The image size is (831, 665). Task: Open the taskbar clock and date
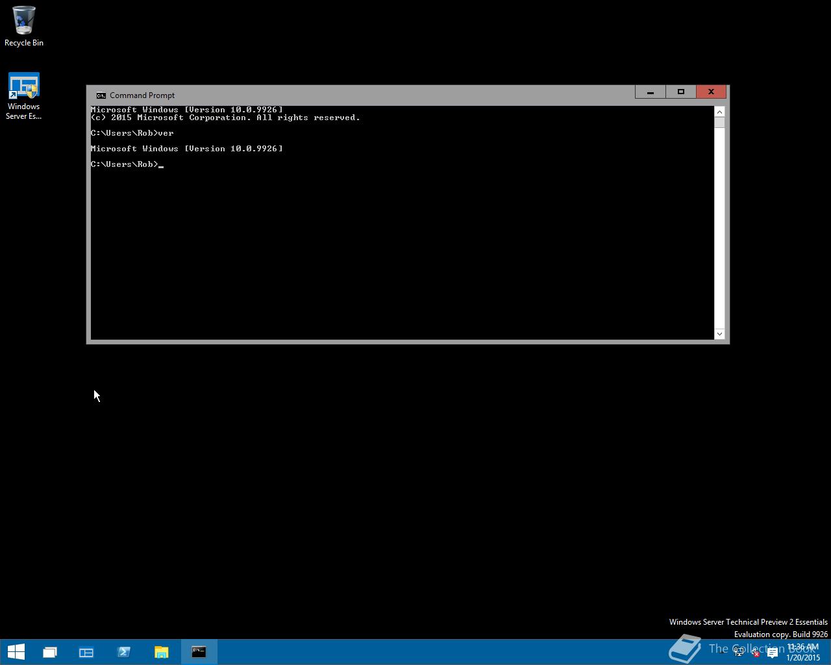point(803,652)
